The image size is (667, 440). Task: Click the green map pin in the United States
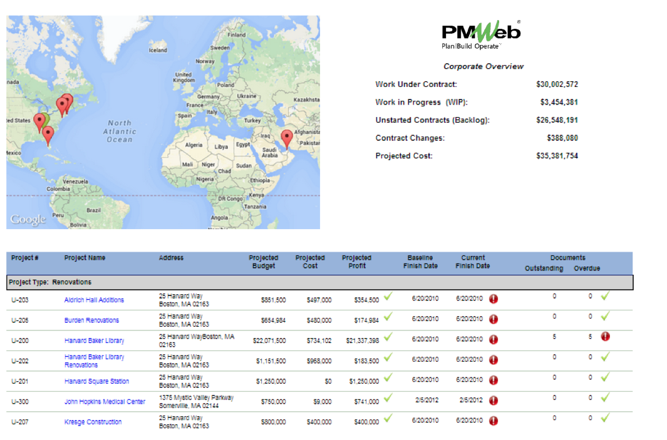click(46, 119)
